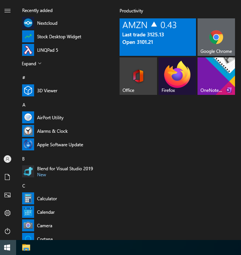Click the AirPort Utility label
This screenshot has width=241, height=255.
pos(50,118)
